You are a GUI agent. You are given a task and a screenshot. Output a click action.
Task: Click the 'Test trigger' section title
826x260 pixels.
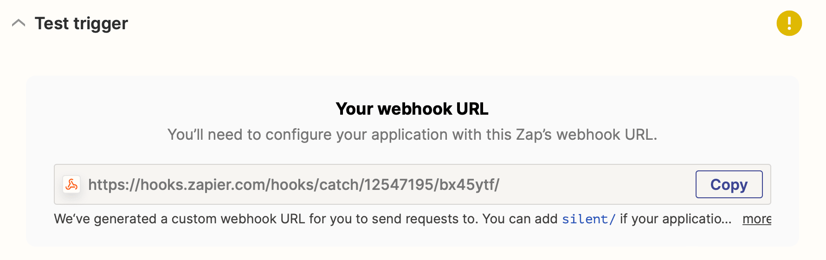tap(81, 23)
